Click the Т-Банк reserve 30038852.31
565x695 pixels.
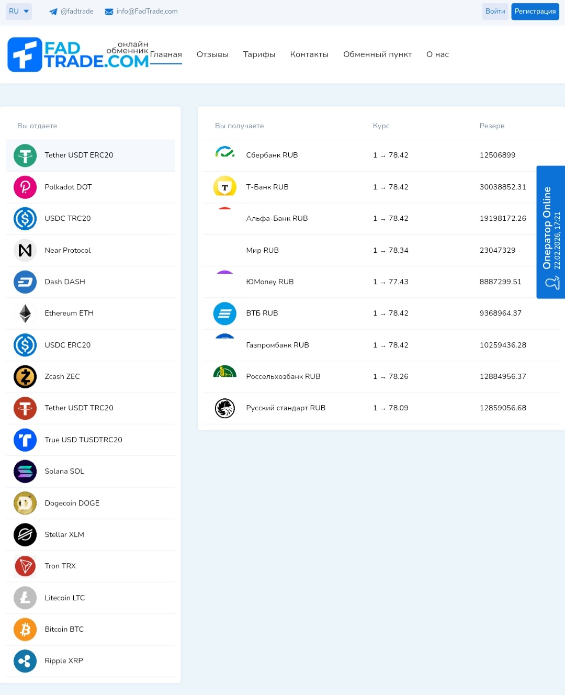(x=503, y=187)
